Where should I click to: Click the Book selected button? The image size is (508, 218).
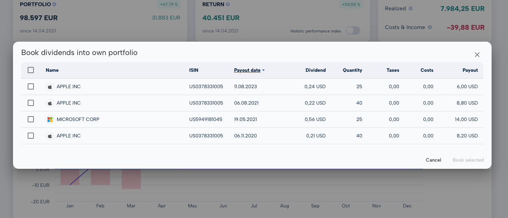click(468, 160)
